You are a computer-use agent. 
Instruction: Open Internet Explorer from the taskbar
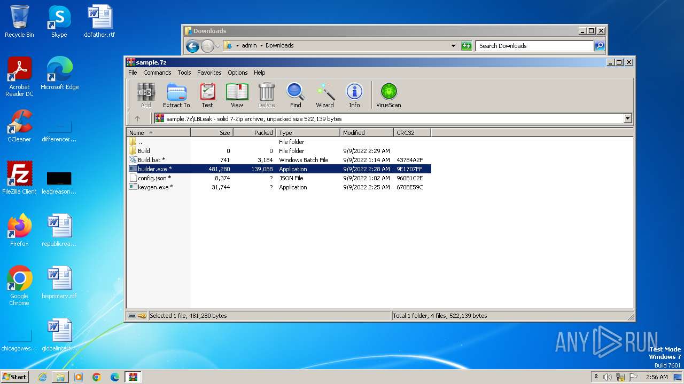42,377
